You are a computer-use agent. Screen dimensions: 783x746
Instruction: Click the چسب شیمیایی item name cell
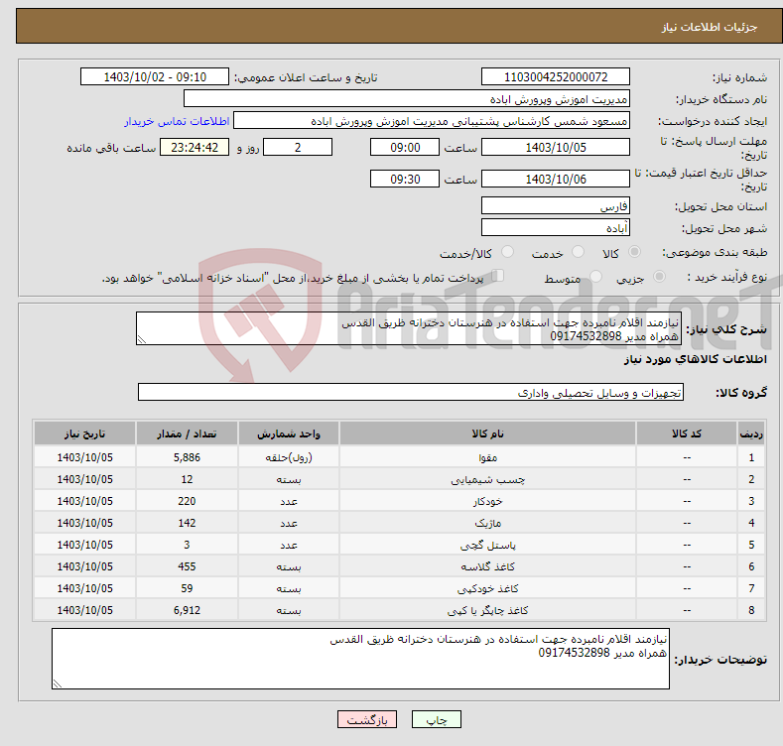(487, 479)
